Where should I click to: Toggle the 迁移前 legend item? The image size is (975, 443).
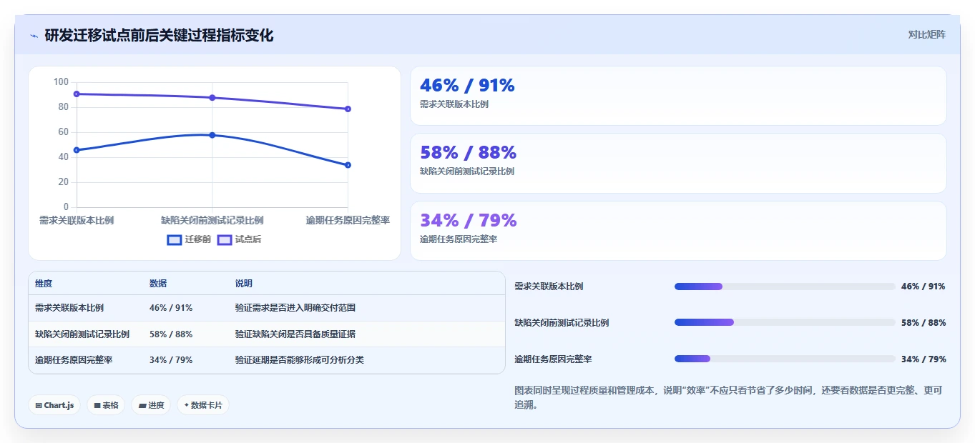pos(189,239)
